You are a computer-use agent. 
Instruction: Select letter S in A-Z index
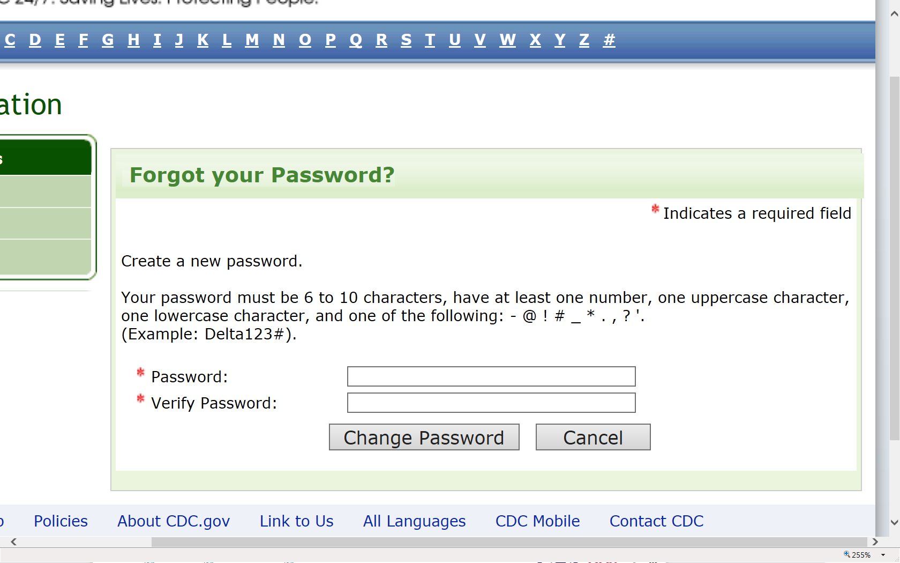coord(406,40)
